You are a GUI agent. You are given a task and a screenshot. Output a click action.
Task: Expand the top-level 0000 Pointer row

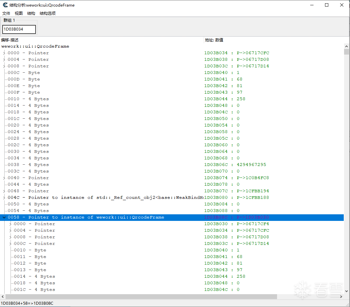[4, 53]
